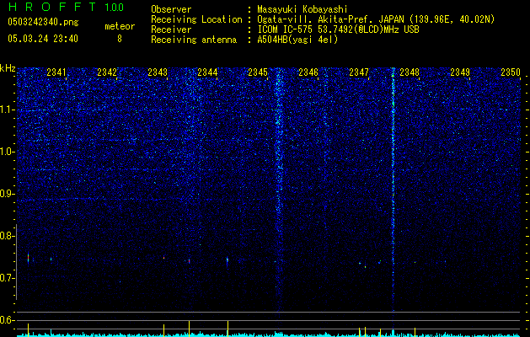The image size is (530, 337).
Task: Click the 0.9 kHz frequency label
Action: 6,194
